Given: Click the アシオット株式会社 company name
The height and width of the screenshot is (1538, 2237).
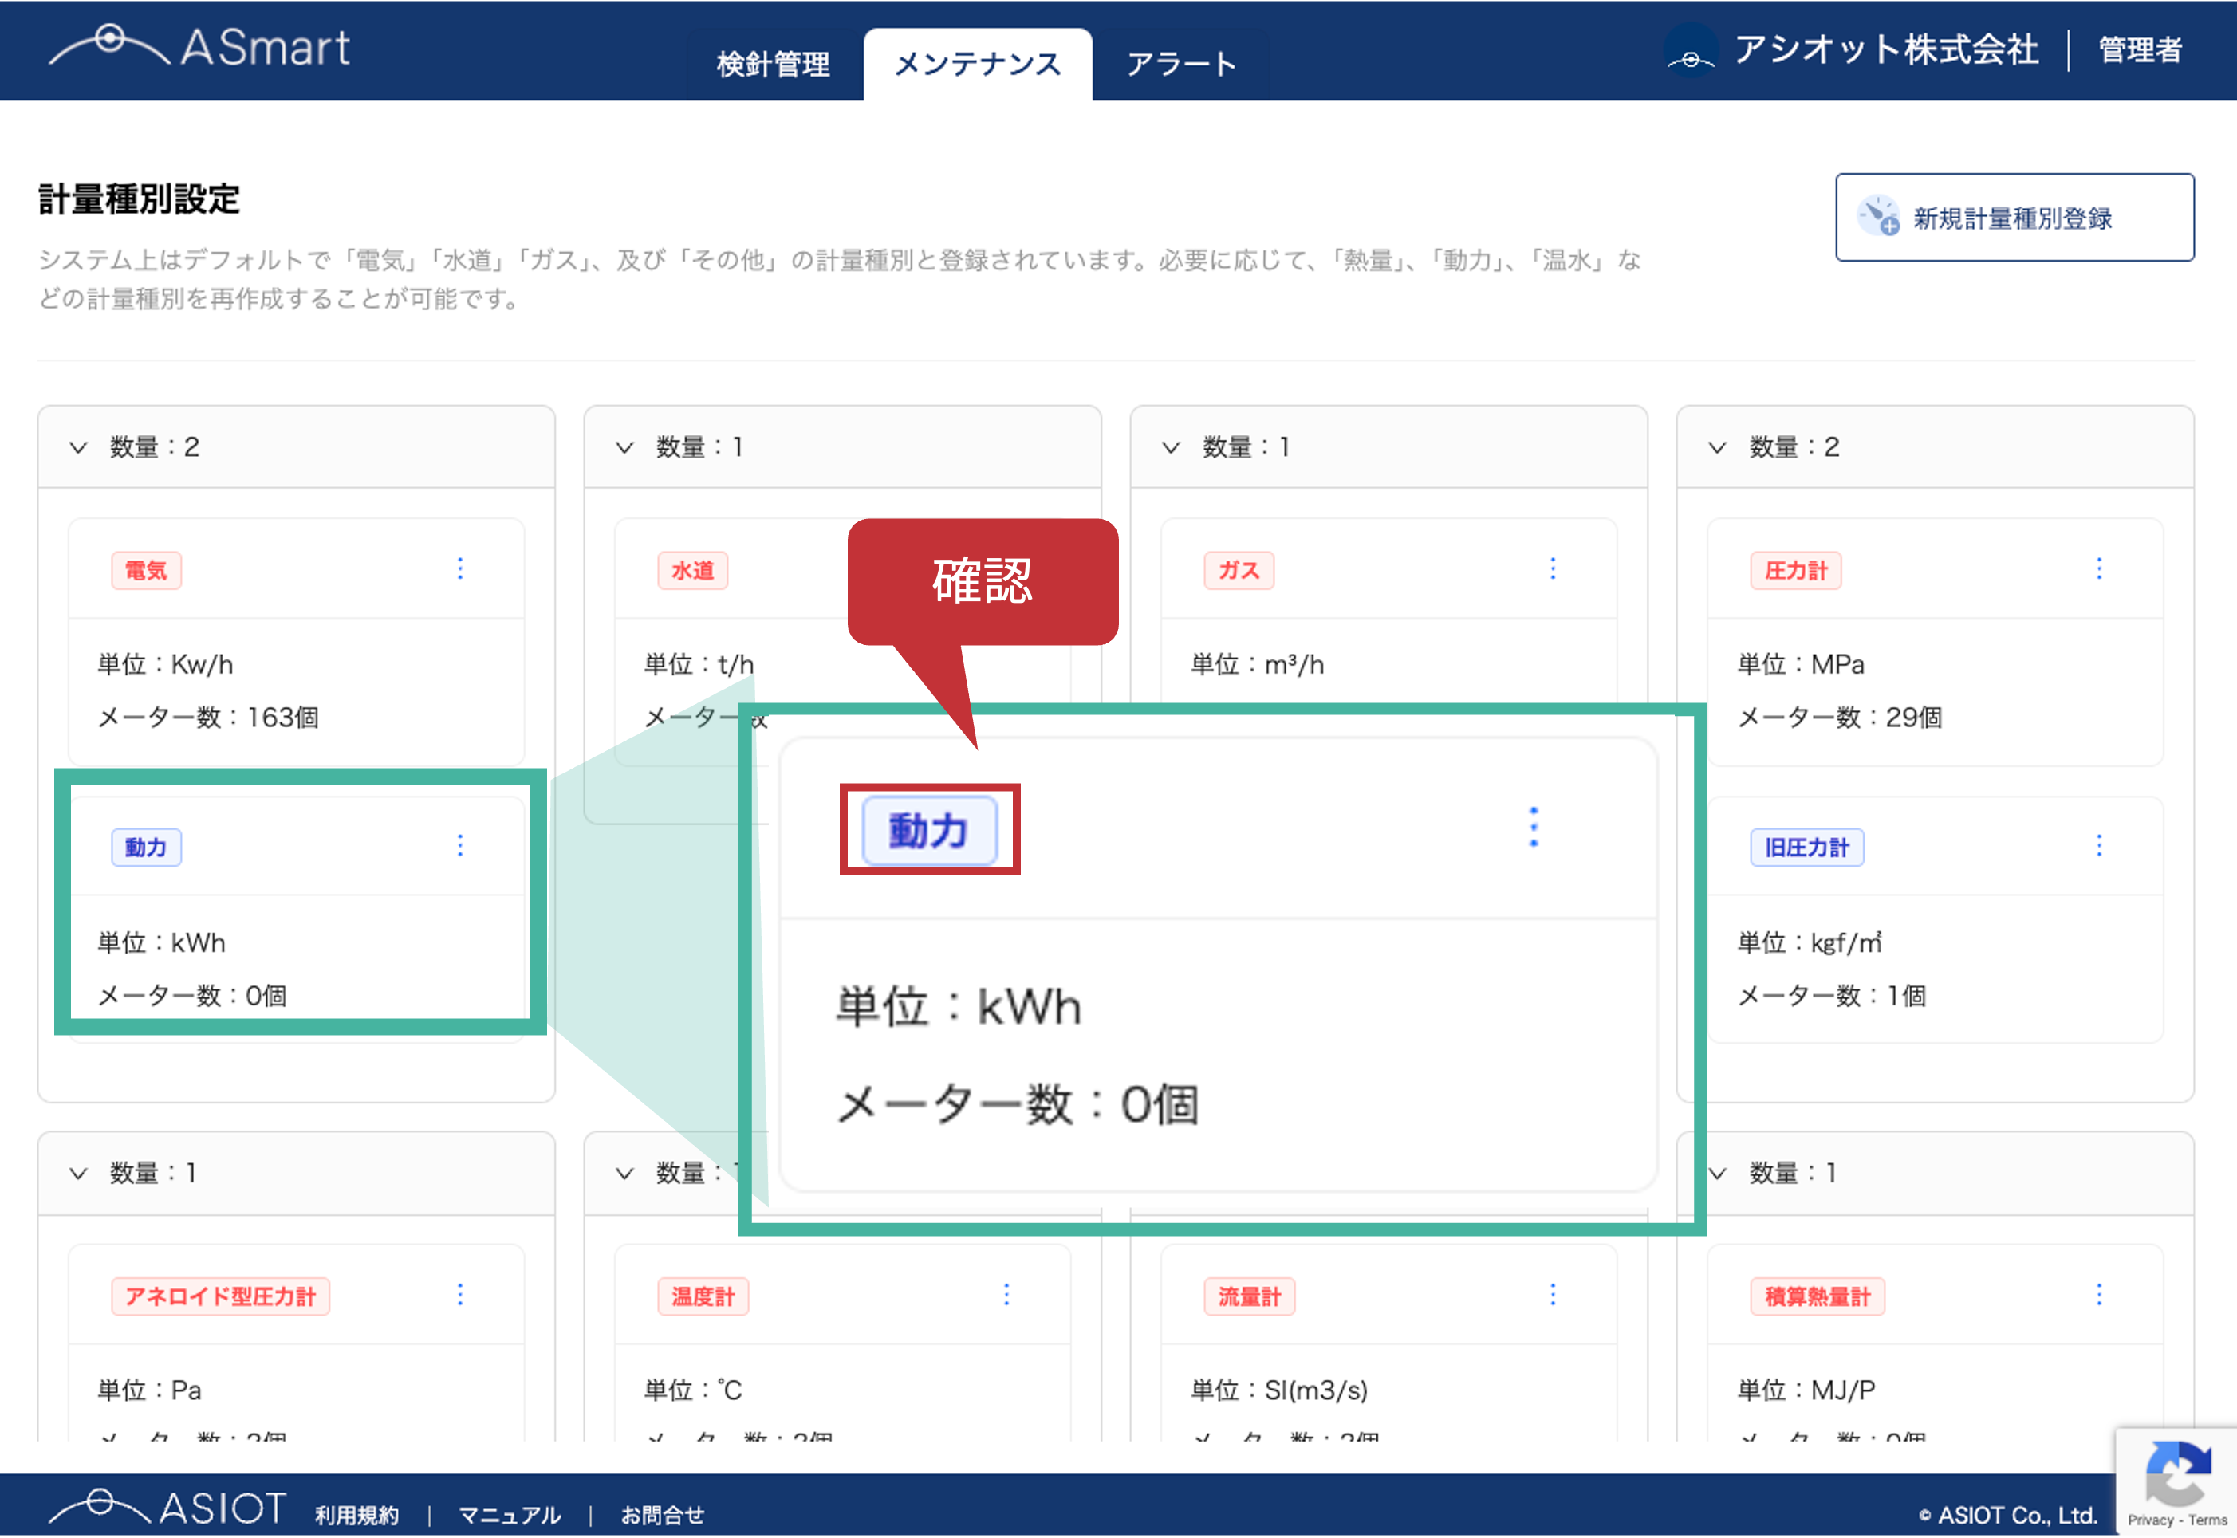Looking at the screenshot, I should point(1885,50).
